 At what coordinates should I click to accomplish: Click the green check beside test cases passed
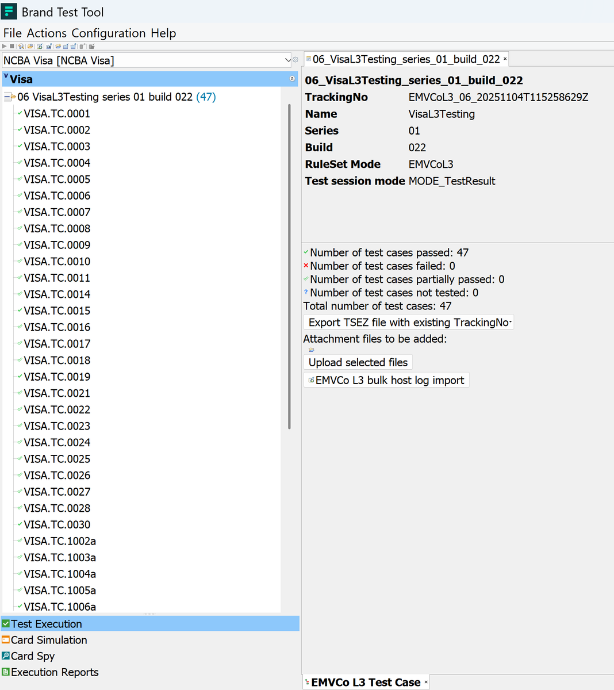point(306,252)
